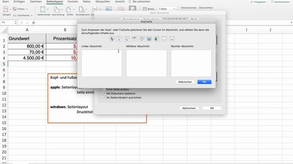The width and height of the screenshot is (293, 164).
Task: Open Ausrichtung orientation menu
Action: click(58, 11)
